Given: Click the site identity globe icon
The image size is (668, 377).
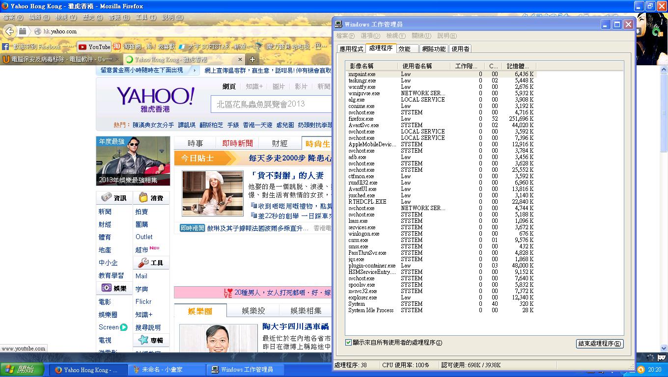Looking at the screenshot, I should point(37,31).
